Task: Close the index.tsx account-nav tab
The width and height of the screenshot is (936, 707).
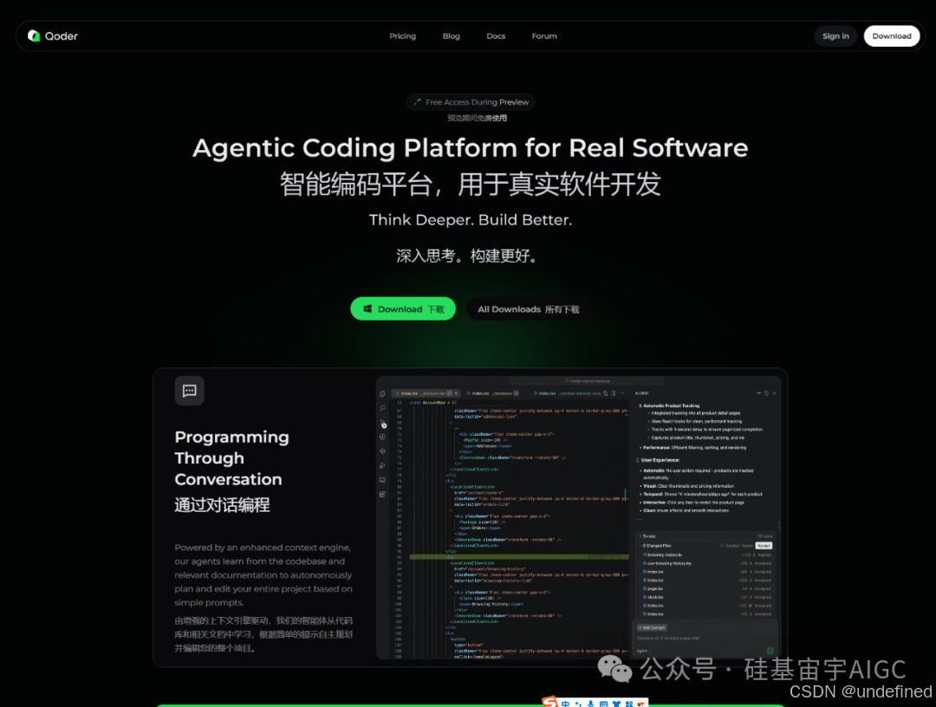Action: click(457, 393)
